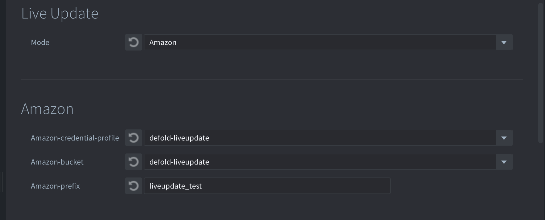
Task: Click the Amazon-credential-profile label
Action: click(x=75, y=138)
